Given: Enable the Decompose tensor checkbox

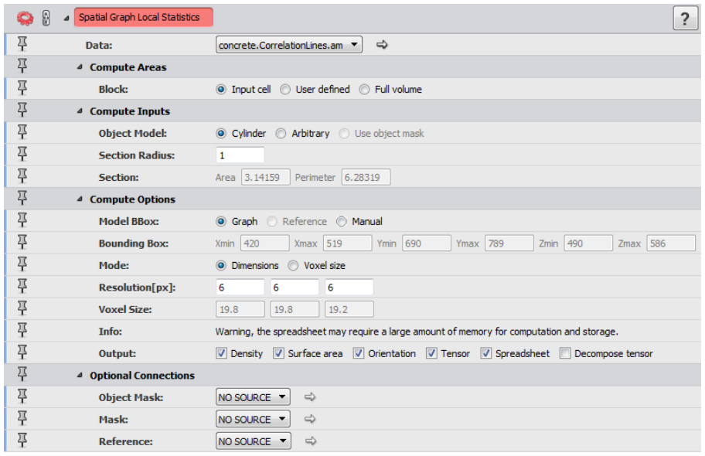Looking at the screenshot, I should (x=565, y=353).
